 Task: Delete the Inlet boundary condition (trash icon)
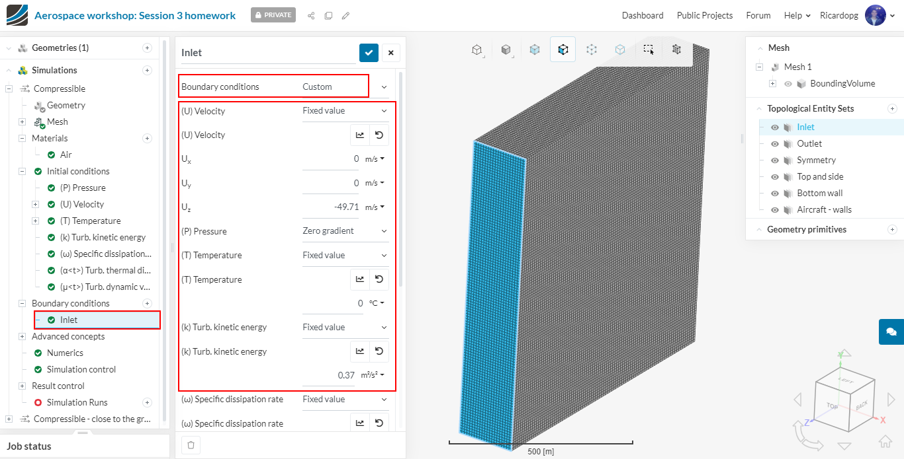[191, 445]
